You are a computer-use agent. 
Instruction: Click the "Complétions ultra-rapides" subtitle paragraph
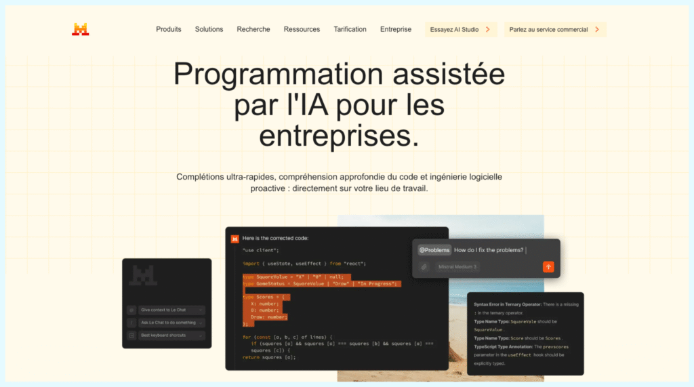[339, 182]
